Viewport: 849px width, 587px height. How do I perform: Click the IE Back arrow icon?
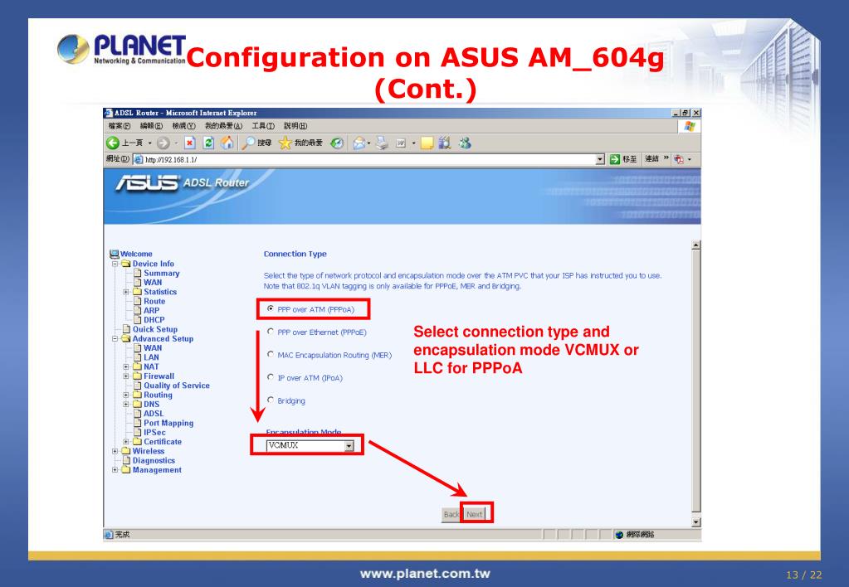pyautogui.click(x=113, y=143)
